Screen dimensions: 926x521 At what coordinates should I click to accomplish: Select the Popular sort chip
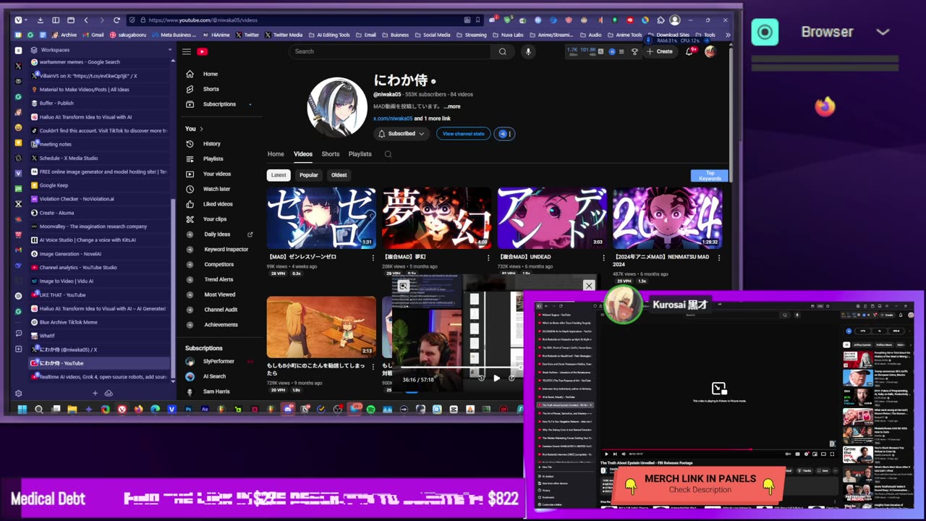pyautogui.click(x=309, y=175)
